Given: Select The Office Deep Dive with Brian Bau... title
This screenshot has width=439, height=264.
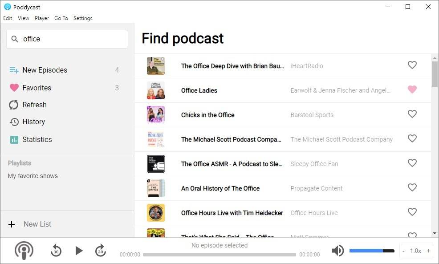Looking at the screenshot, I should pos(232,66).
